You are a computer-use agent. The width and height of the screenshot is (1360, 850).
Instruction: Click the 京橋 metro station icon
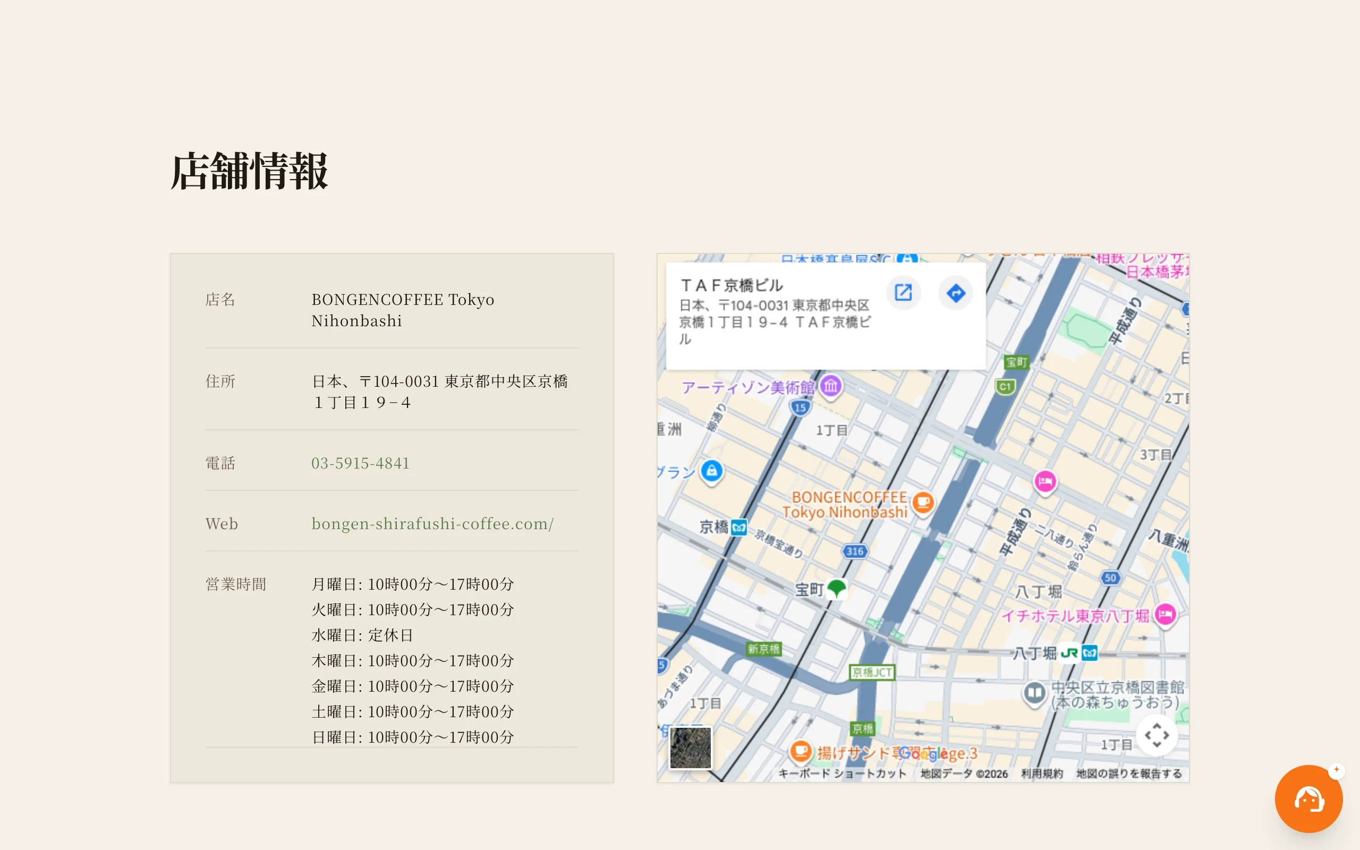(x=739, y=528)
